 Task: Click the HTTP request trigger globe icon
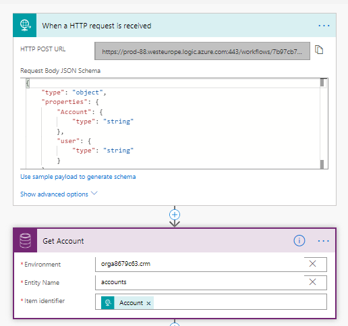25,25
